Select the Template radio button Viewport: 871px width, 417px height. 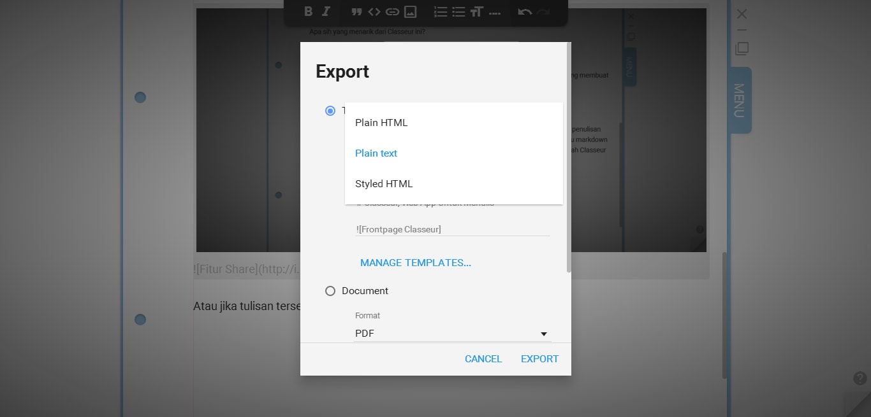tap(330, 111)
